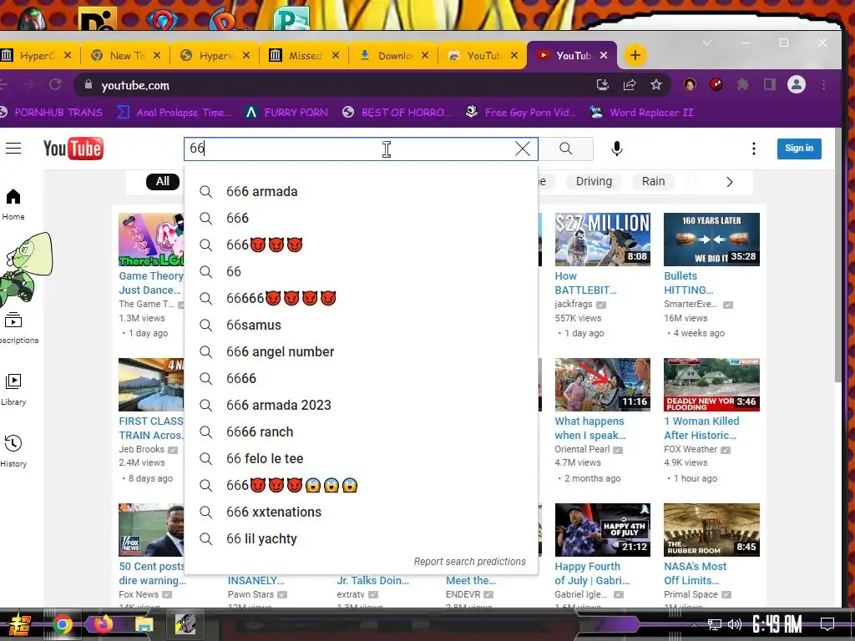Choose suggestion 666 armada

pyautogui.click(x=361, y=191)
